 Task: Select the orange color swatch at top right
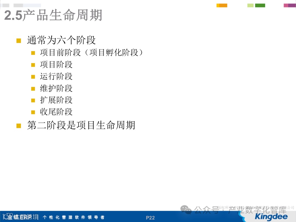click(222, 5)
